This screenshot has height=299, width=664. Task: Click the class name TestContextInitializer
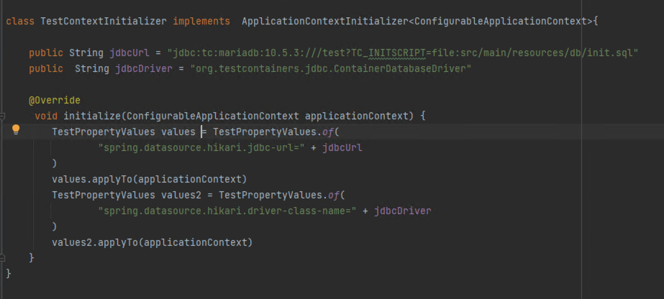tap(104, 21)
